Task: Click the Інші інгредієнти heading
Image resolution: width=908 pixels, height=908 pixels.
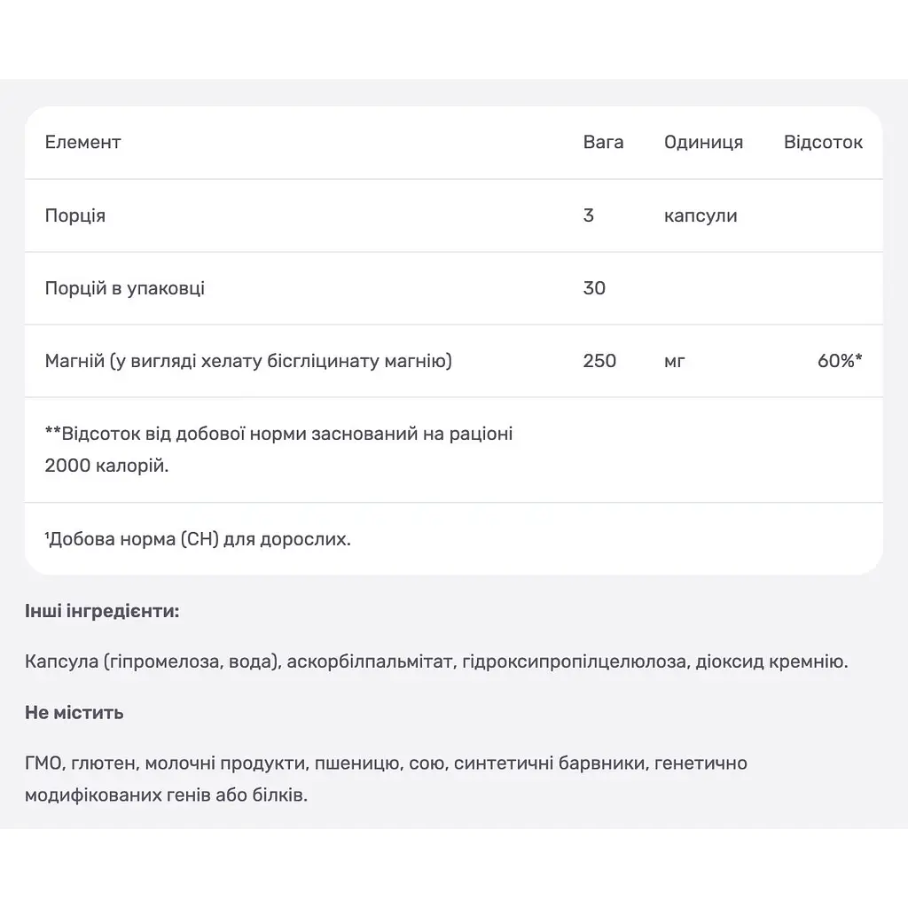Action: point(102,611)
